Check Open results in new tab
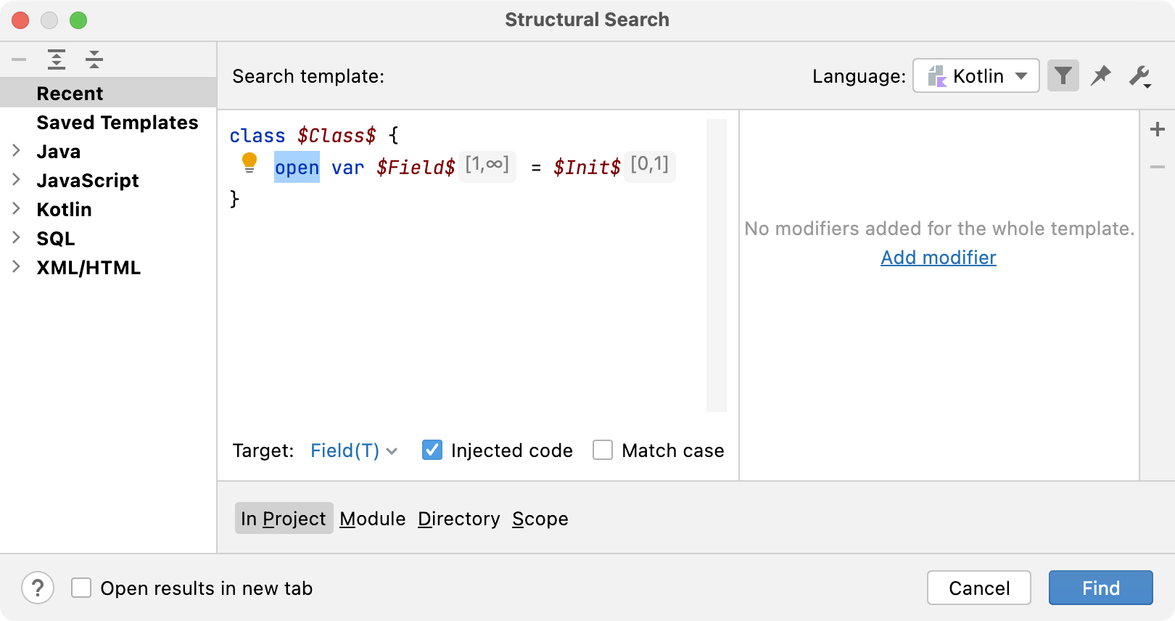Image resolution: width=1175 pixels, height=621 pixels. [81, 588]
